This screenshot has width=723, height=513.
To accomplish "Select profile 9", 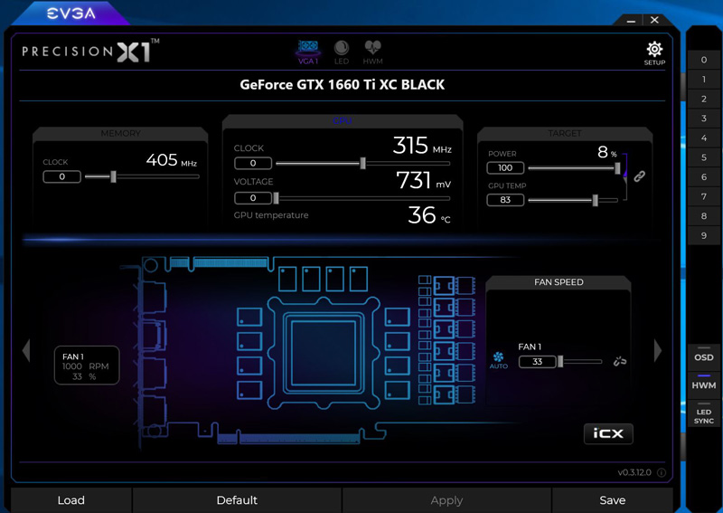I will tap(704, 235).
